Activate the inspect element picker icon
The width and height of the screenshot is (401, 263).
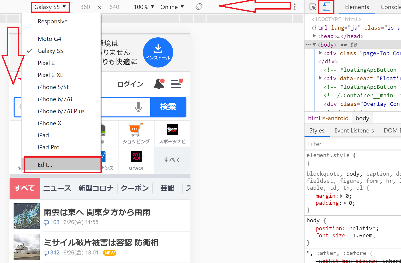pos(313,7)
